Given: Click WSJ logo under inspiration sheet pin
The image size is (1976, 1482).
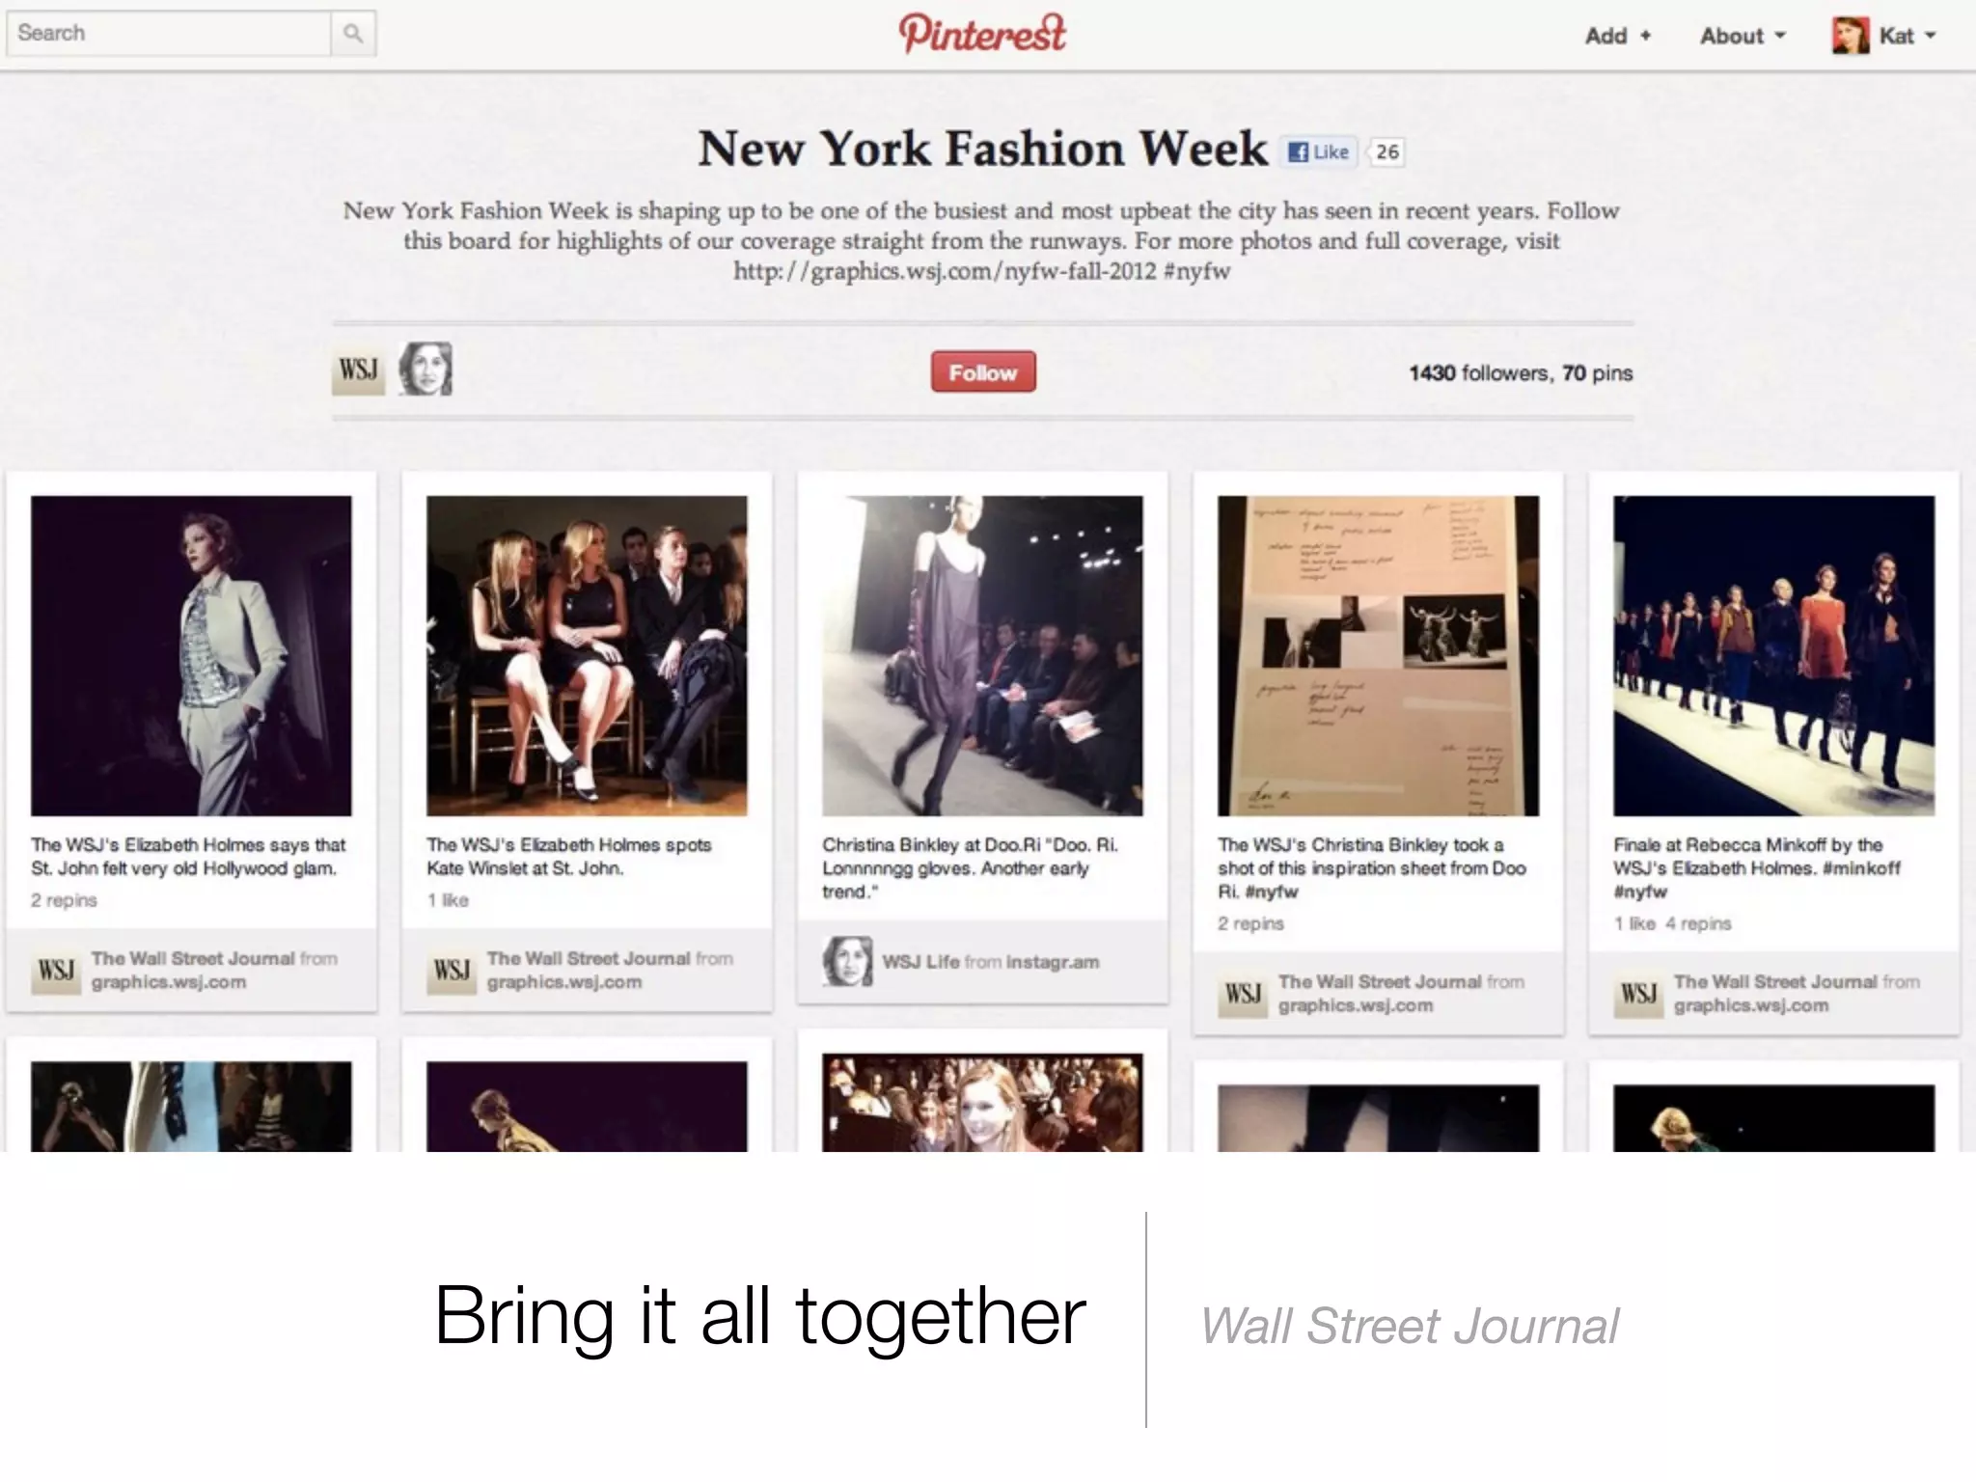Looking at the screenshot, I should 1243,993.
